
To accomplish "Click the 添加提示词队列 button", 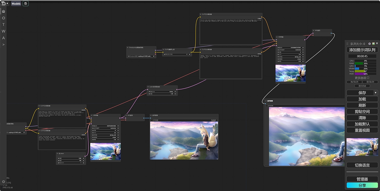I will [362, 50].
